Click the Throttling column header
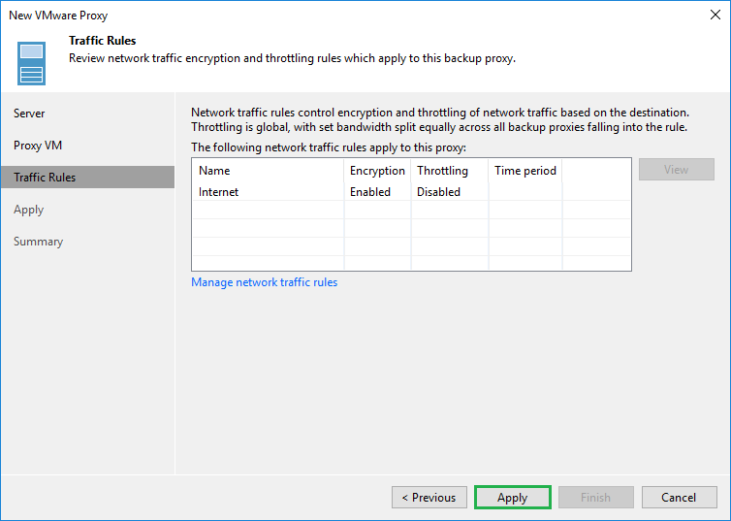The width and height of the screenshot is (731, 521). point(442,171)
